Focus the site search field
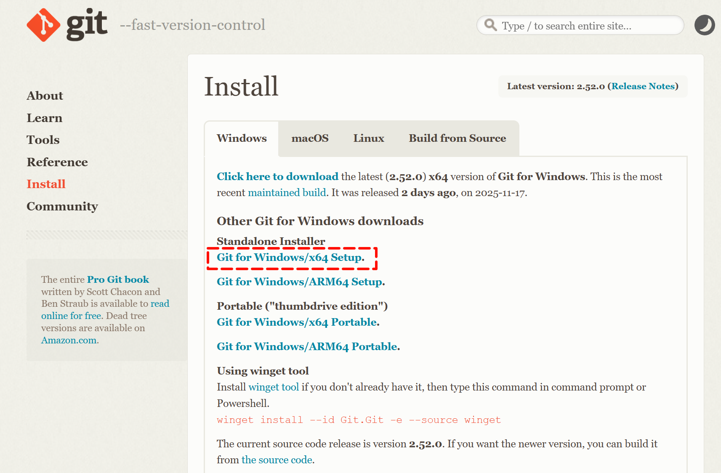 [580, 25]
